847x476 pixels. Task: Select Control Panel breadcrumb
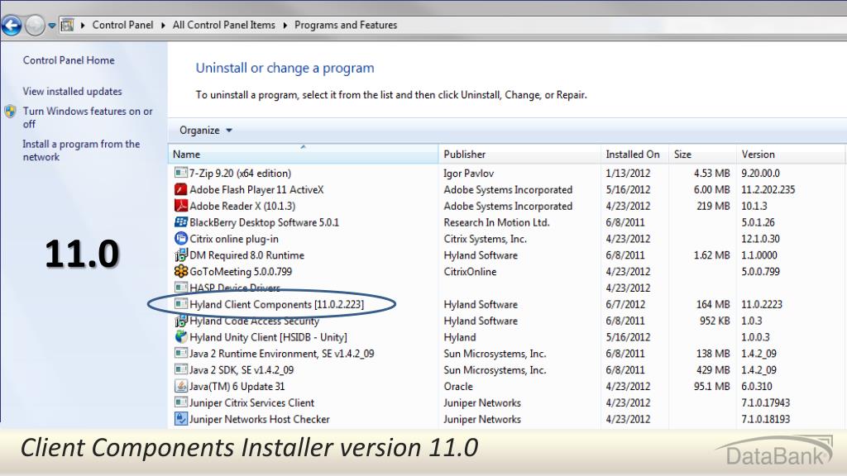coord(122,25)
